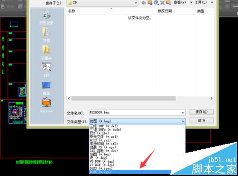Select V7 DGN (*.dgn) file type
Viewport: 238px width, 176px height.
pyautogui.click(x=137, y=165)
